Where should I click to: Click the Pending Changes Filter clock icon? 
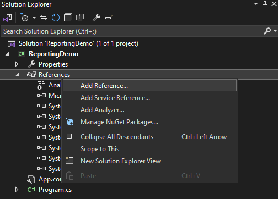24,18
